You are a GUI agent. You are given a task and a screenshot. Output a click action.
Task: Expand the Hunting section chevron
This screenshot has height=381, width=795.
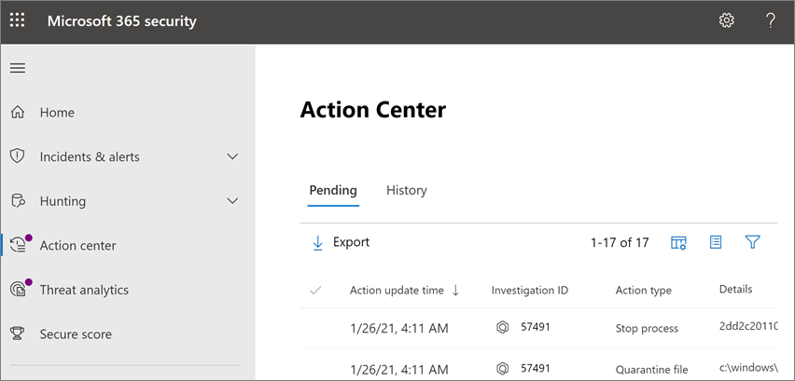(233, 201)
